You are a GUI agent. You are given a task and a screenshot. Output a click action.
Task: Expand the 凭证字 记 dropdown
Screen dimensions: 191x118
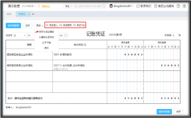pos(25,35)
